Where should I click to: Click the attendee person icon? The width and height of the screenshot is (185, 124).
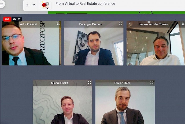point(27,5)
